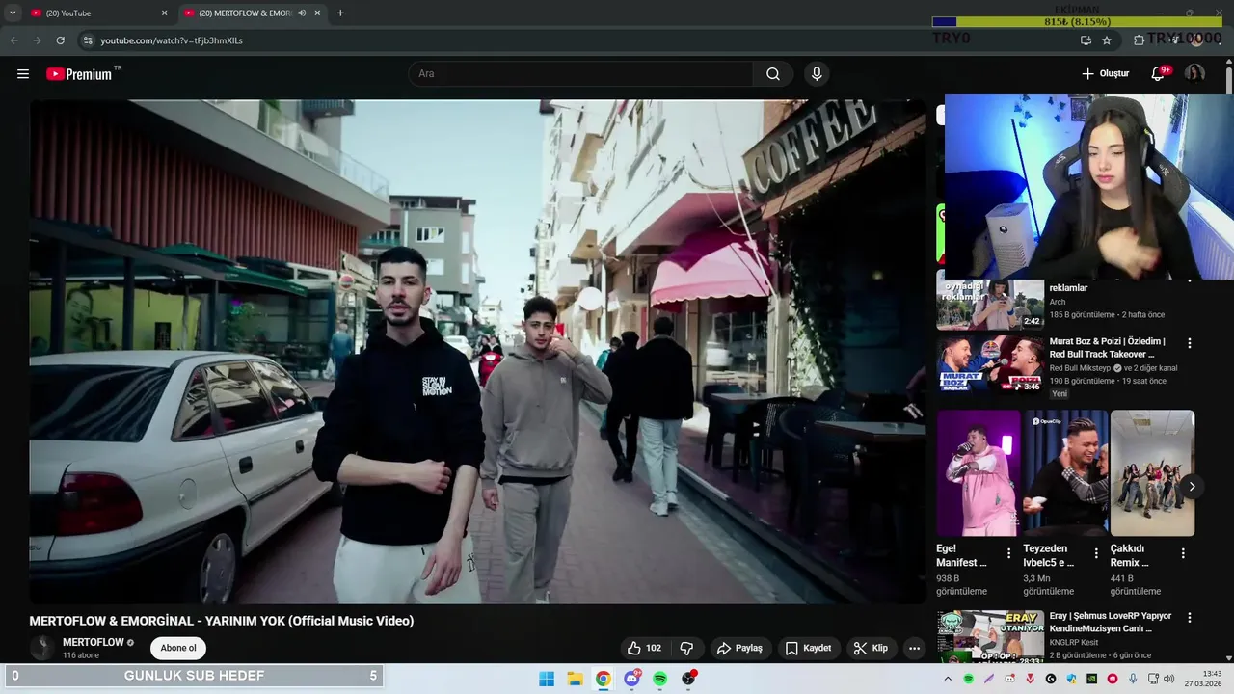Click the Oluştur create button
Viewport: 1234px width, 694px height.
[x=1105, y=74]
